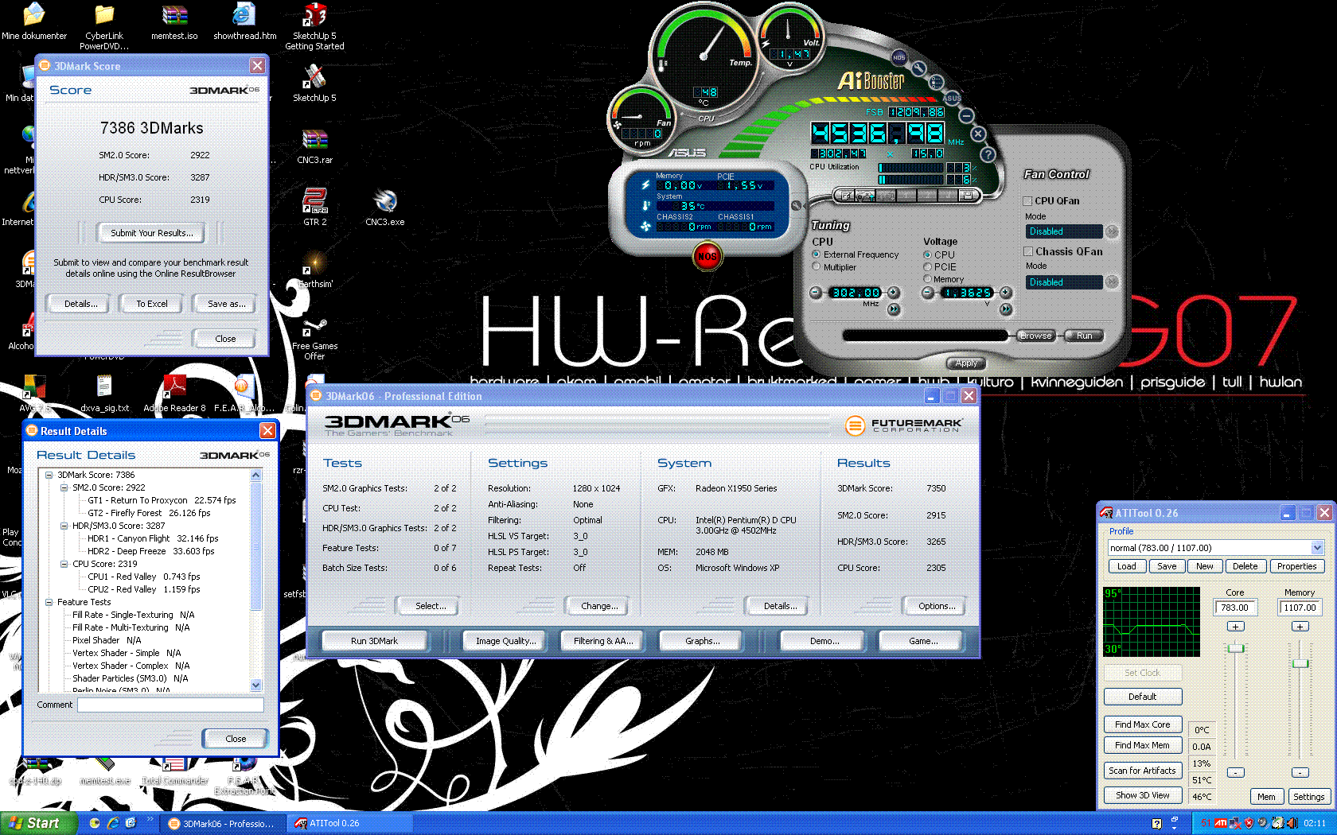Select PCIE voltage radio button
The width and height of the screenshot is (1337, 835).
click(x=927, y=267)
